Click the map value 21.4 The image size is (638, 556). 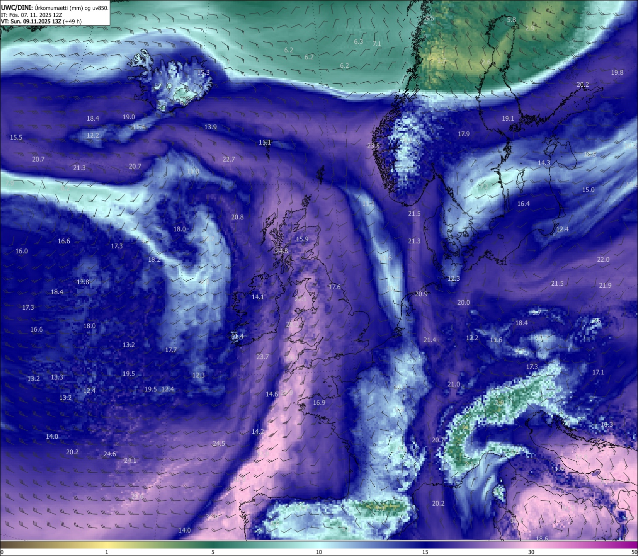pos(430,340)
